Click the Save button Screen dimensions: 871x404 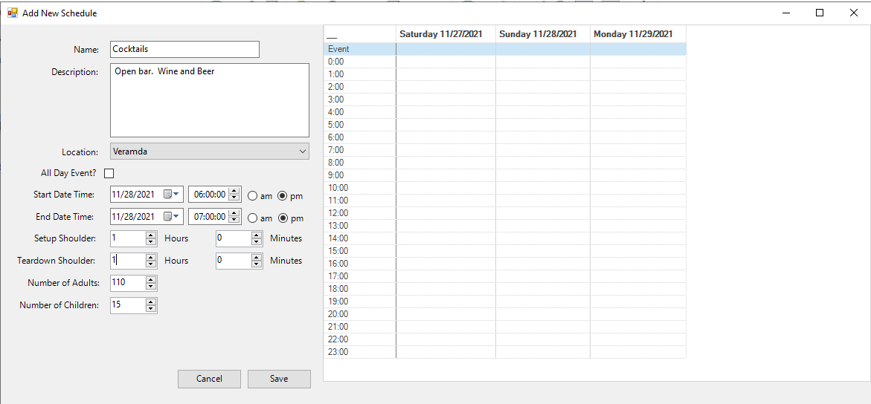point(279,379)
